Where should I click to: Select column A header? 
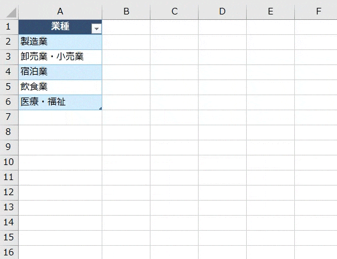pyautogui.click(x=60, y=11)
